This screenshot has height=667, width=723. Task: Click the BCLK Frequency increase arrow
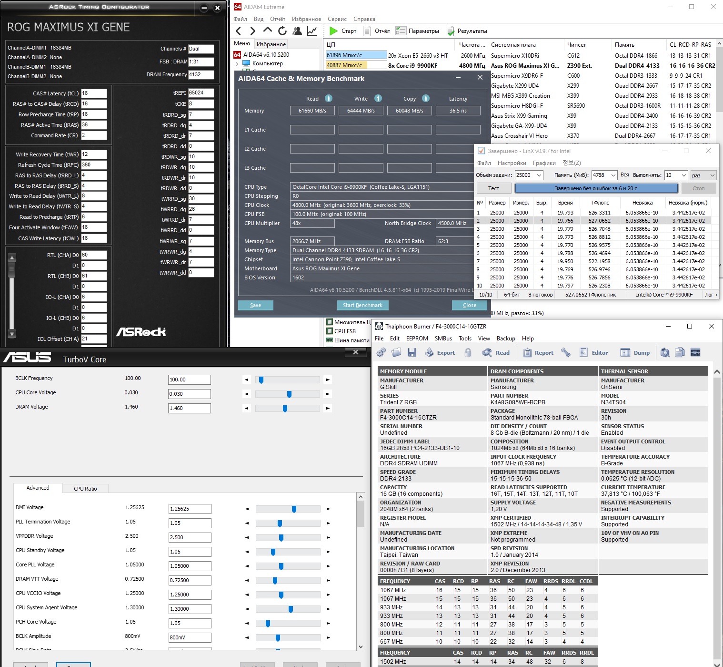[328, 380]
